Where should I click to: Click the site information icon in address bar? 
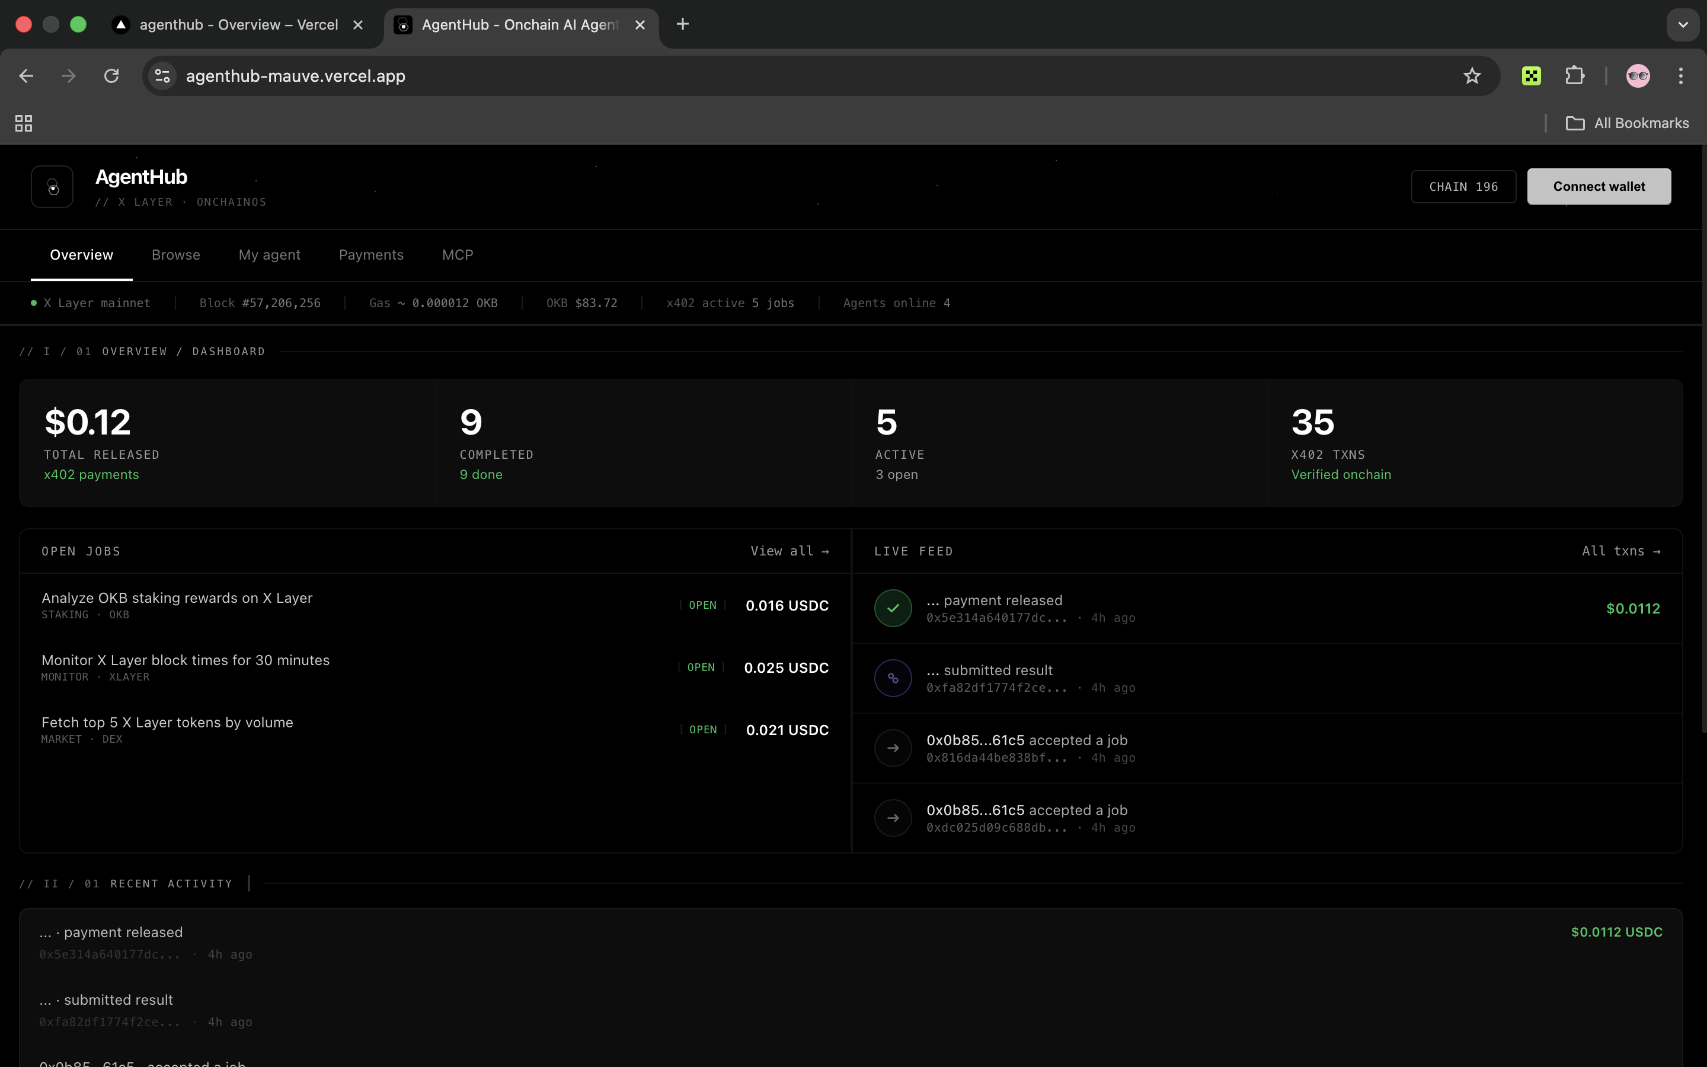[162, 75]
